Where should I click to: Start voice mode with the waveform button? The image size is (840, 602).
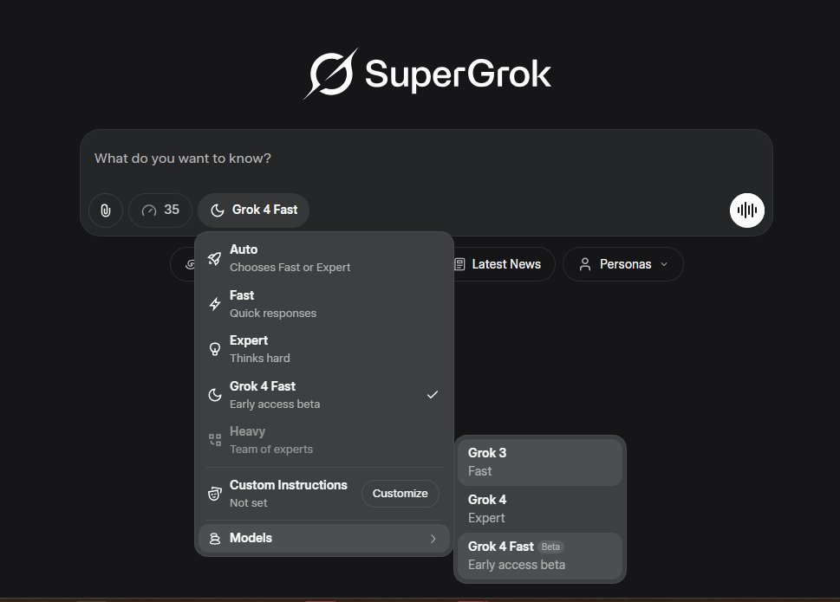pos(746,210)
